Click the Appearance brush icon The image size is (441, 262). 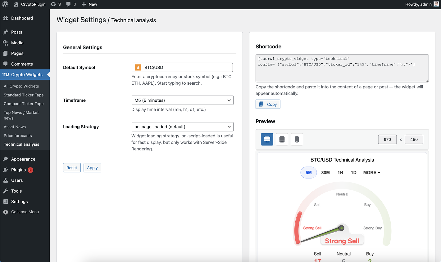click(6, 159)
